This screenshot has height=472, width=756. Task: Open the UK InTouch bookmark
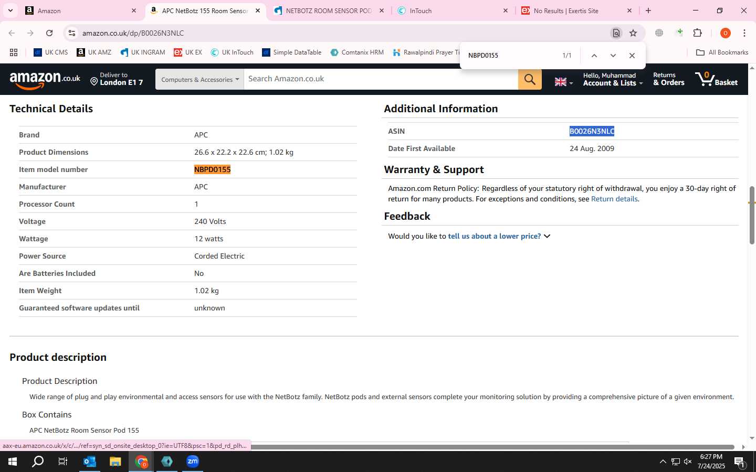(232, 52)
